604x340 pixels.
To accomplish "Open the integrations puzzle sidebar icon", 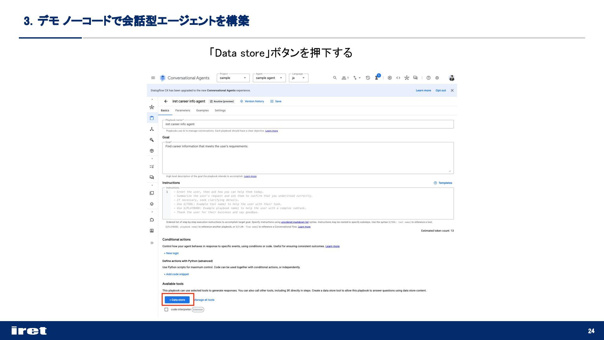I will [152, 220].
